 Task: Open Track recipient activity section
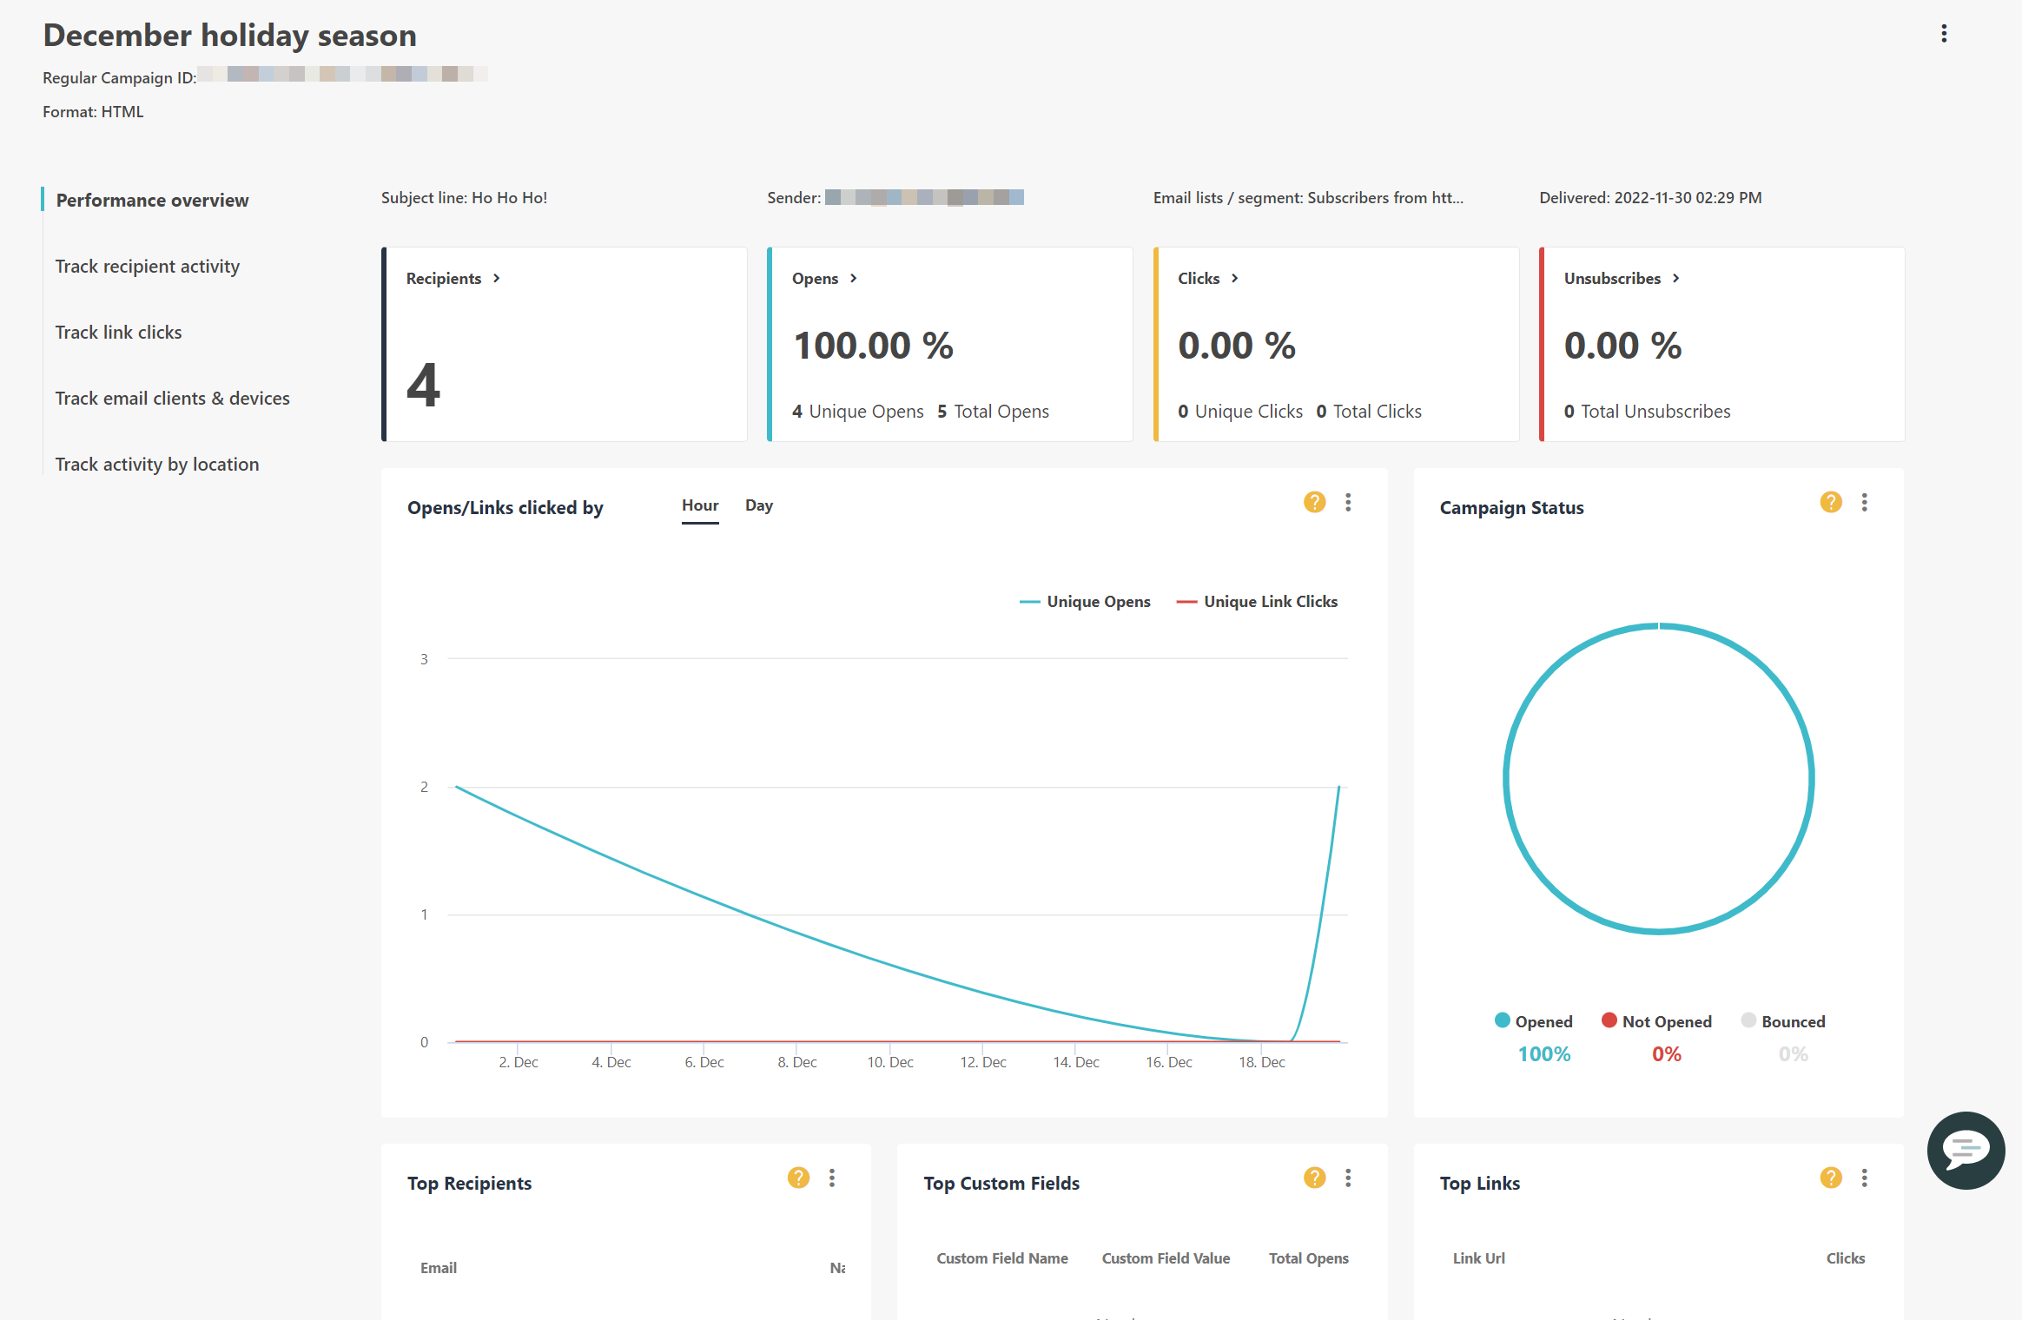(147, 266)
